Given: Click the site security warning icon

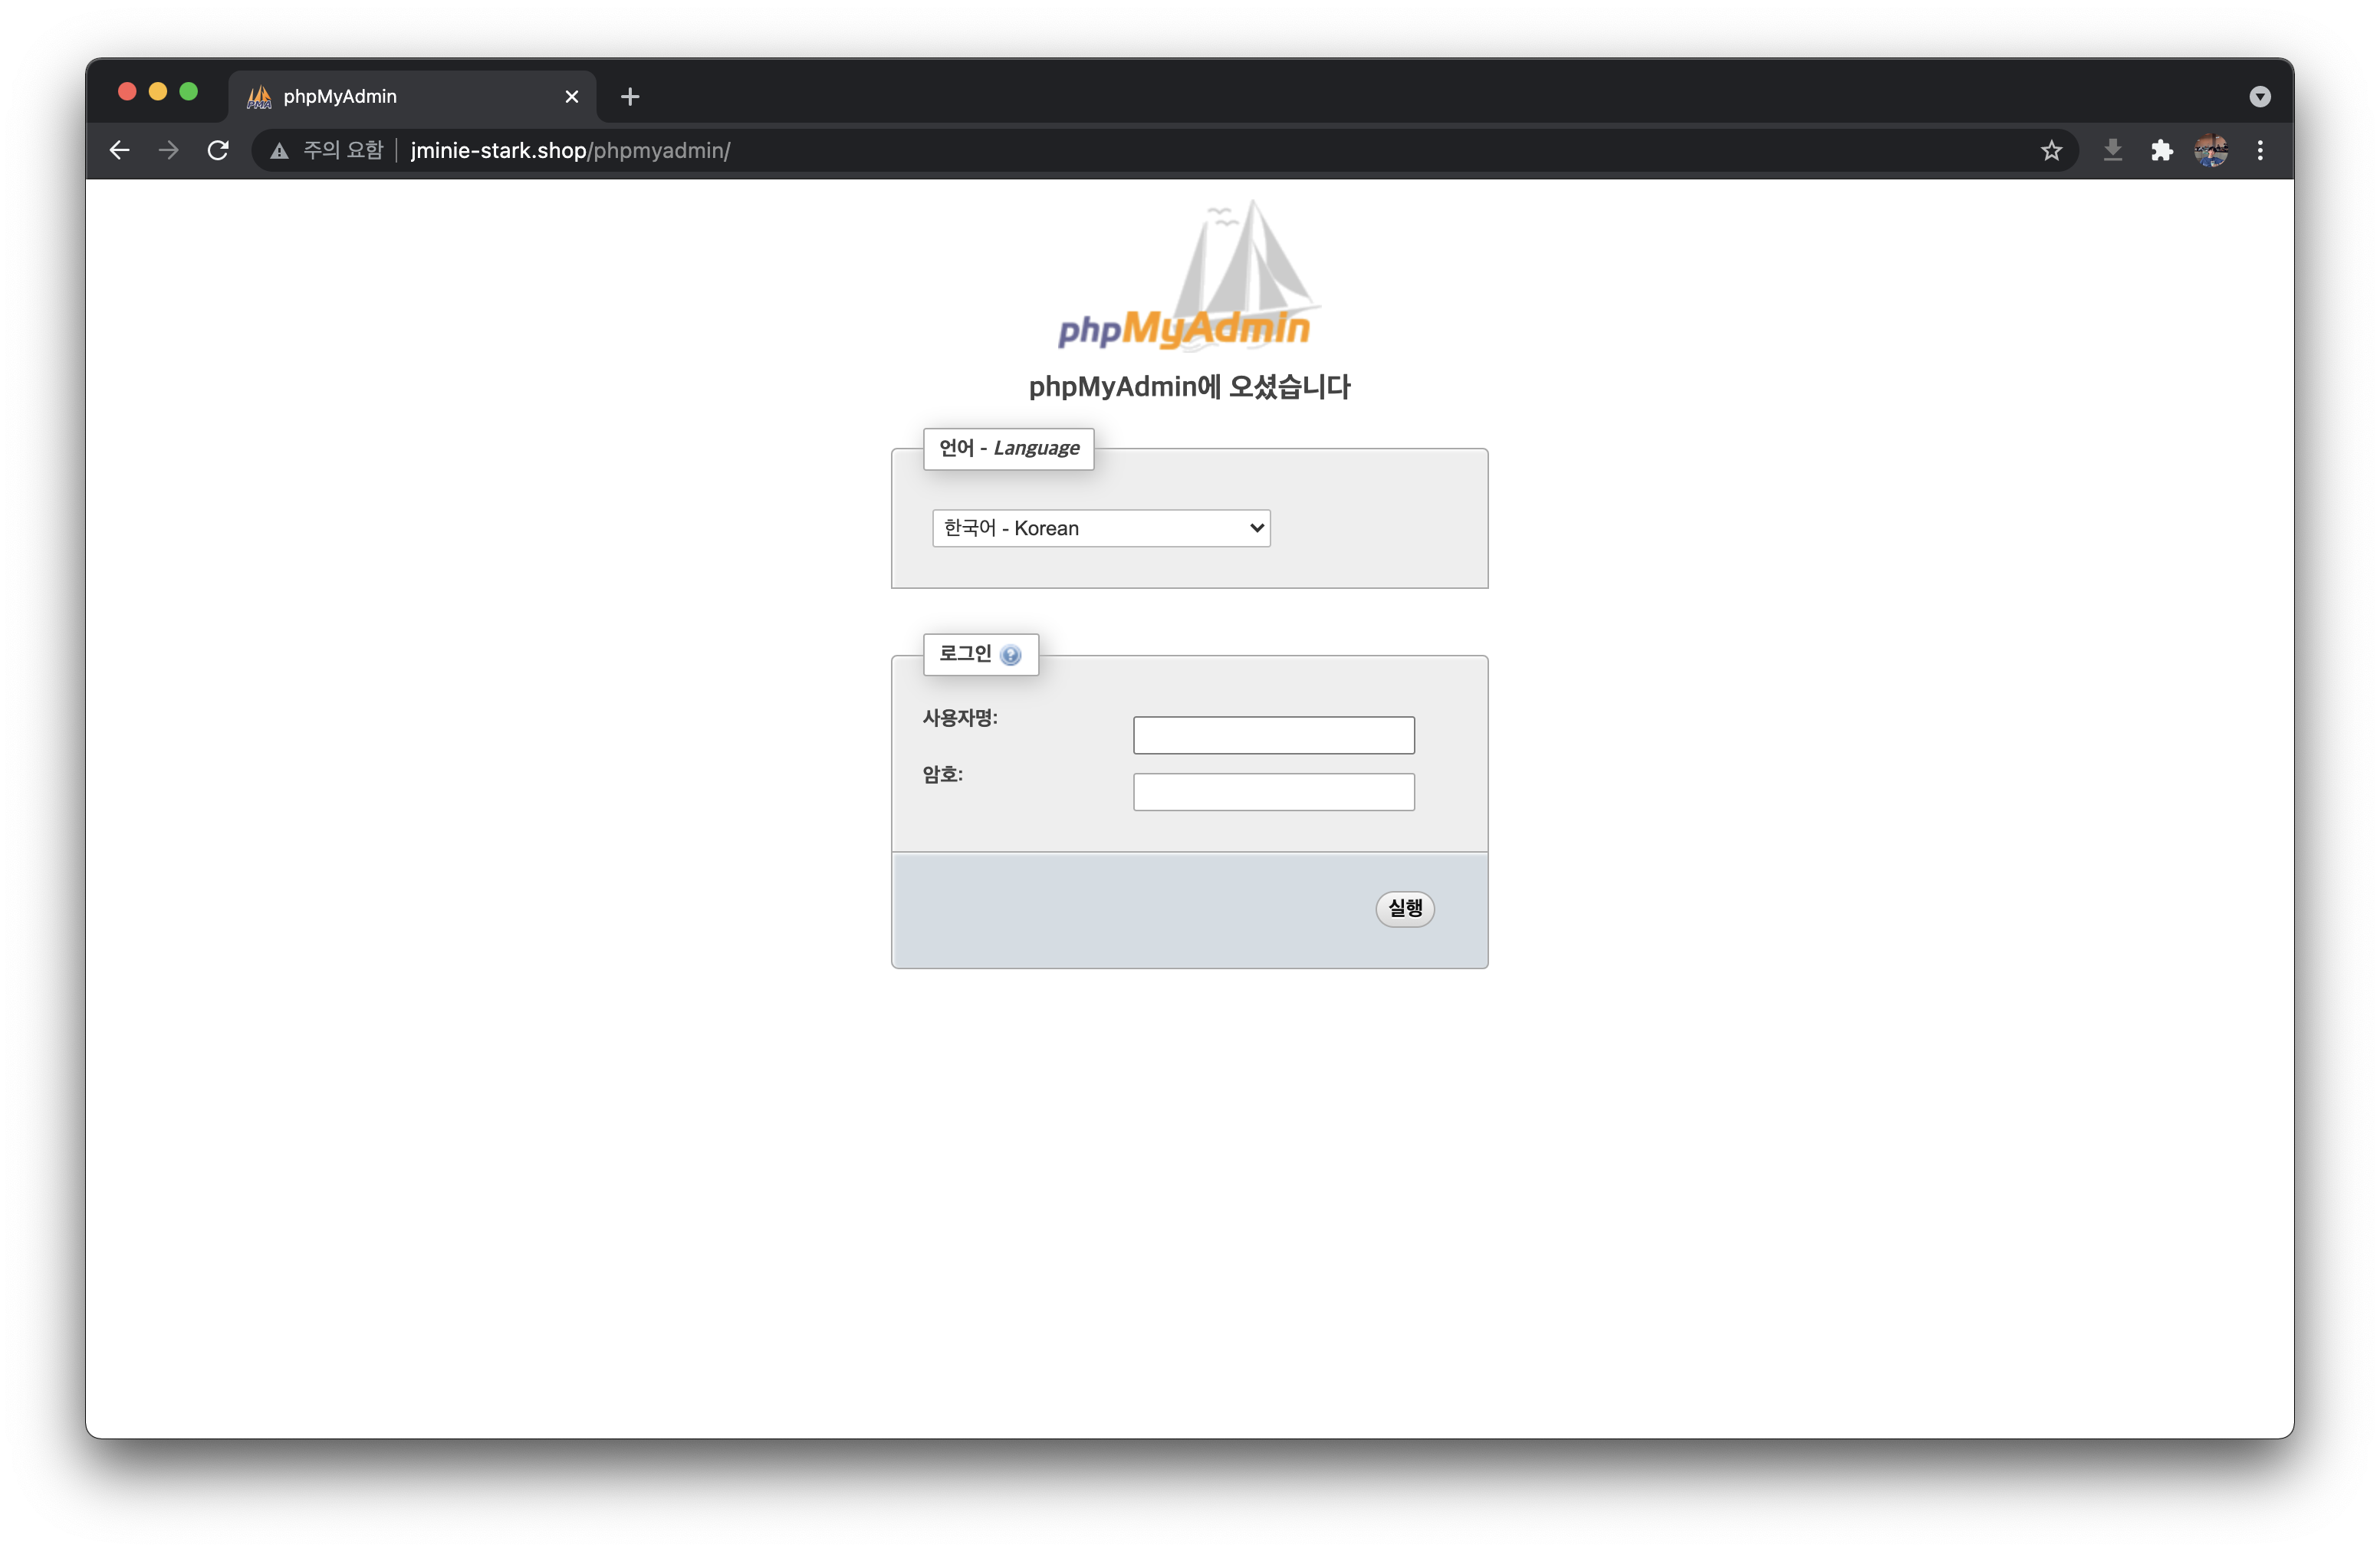Looking at the screenshot, I should coord(279,151).
